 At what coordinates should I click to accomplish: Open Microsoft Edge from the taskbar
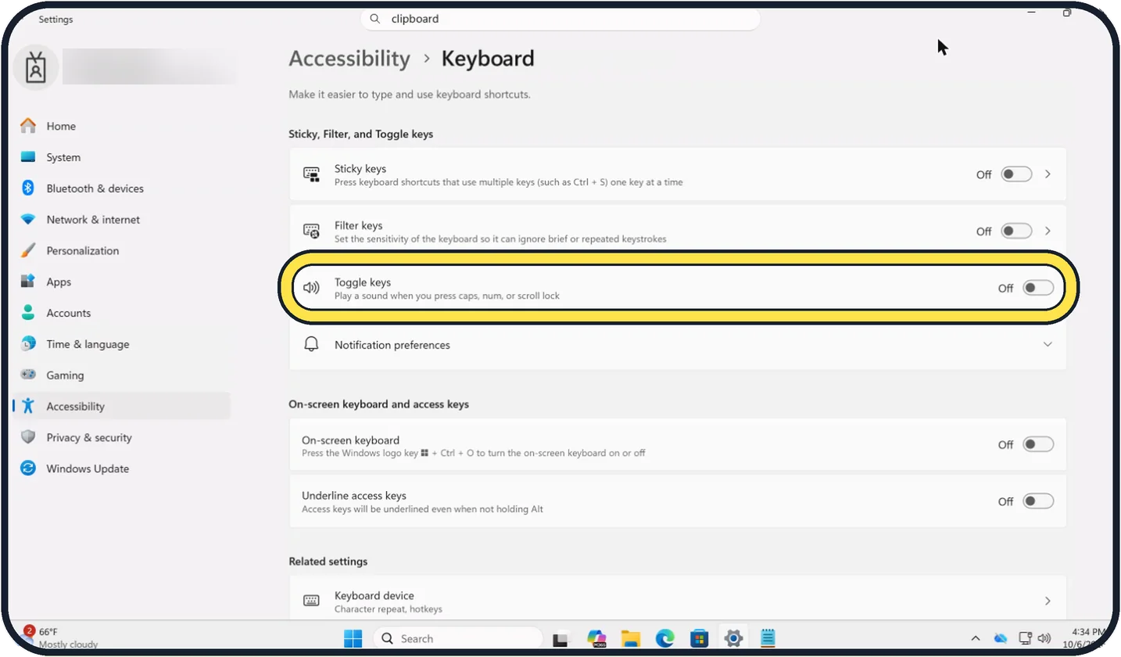(x=664, y=638)
